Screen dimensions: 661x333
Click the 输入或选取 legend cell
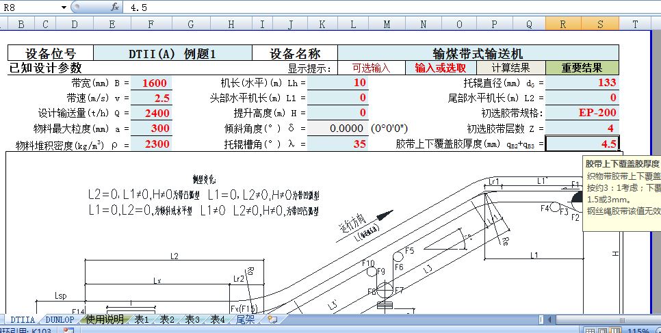pos(441,68)
